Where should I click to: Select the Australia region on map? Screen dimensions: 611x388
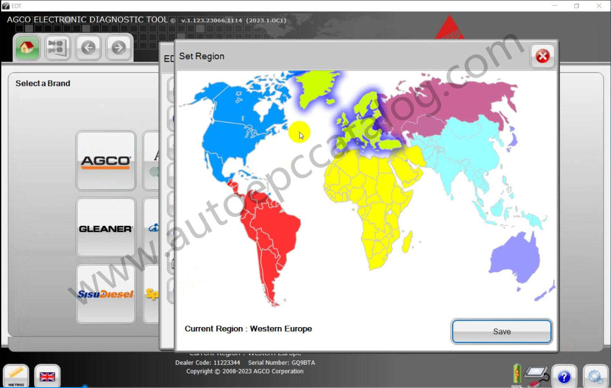(515, 257)
